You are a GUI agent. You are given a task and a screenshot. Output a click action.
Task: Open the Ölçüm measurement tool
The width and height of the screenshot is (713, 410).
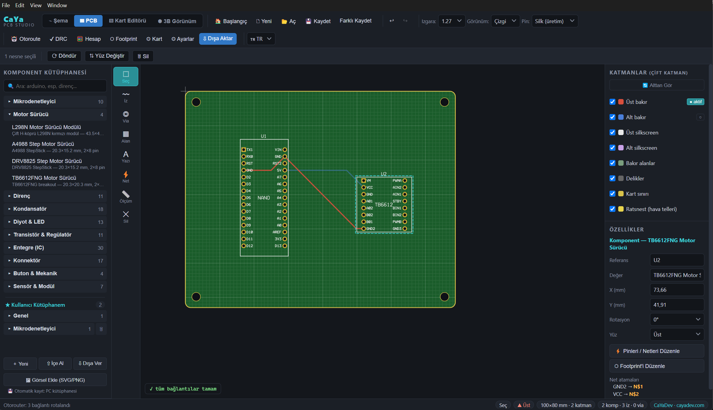[126, 197]
